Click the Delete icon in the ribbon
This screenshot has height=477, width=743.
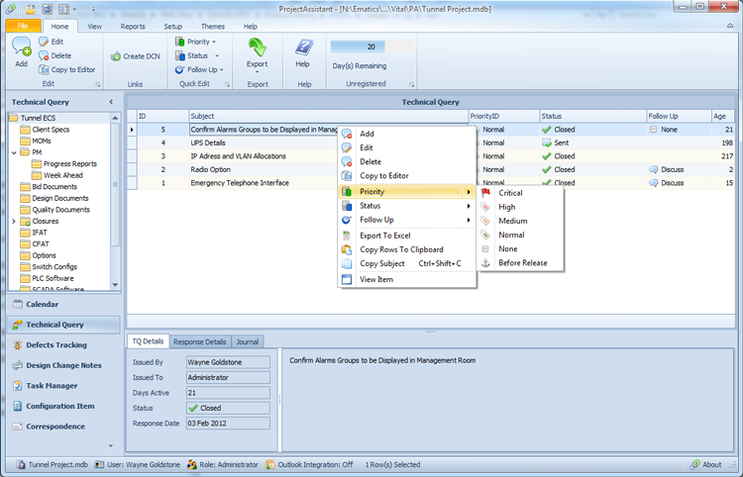tap(44, 55)
